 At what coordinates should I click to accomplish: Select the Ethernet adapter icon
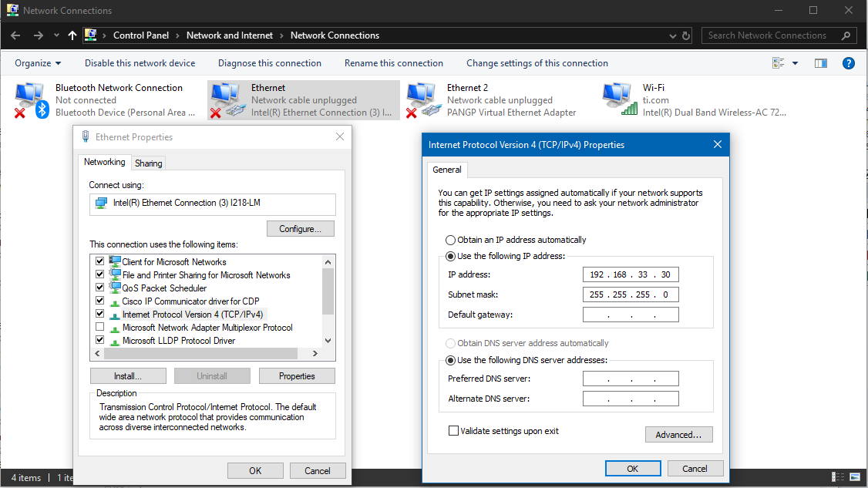click(x=227, y=100)
